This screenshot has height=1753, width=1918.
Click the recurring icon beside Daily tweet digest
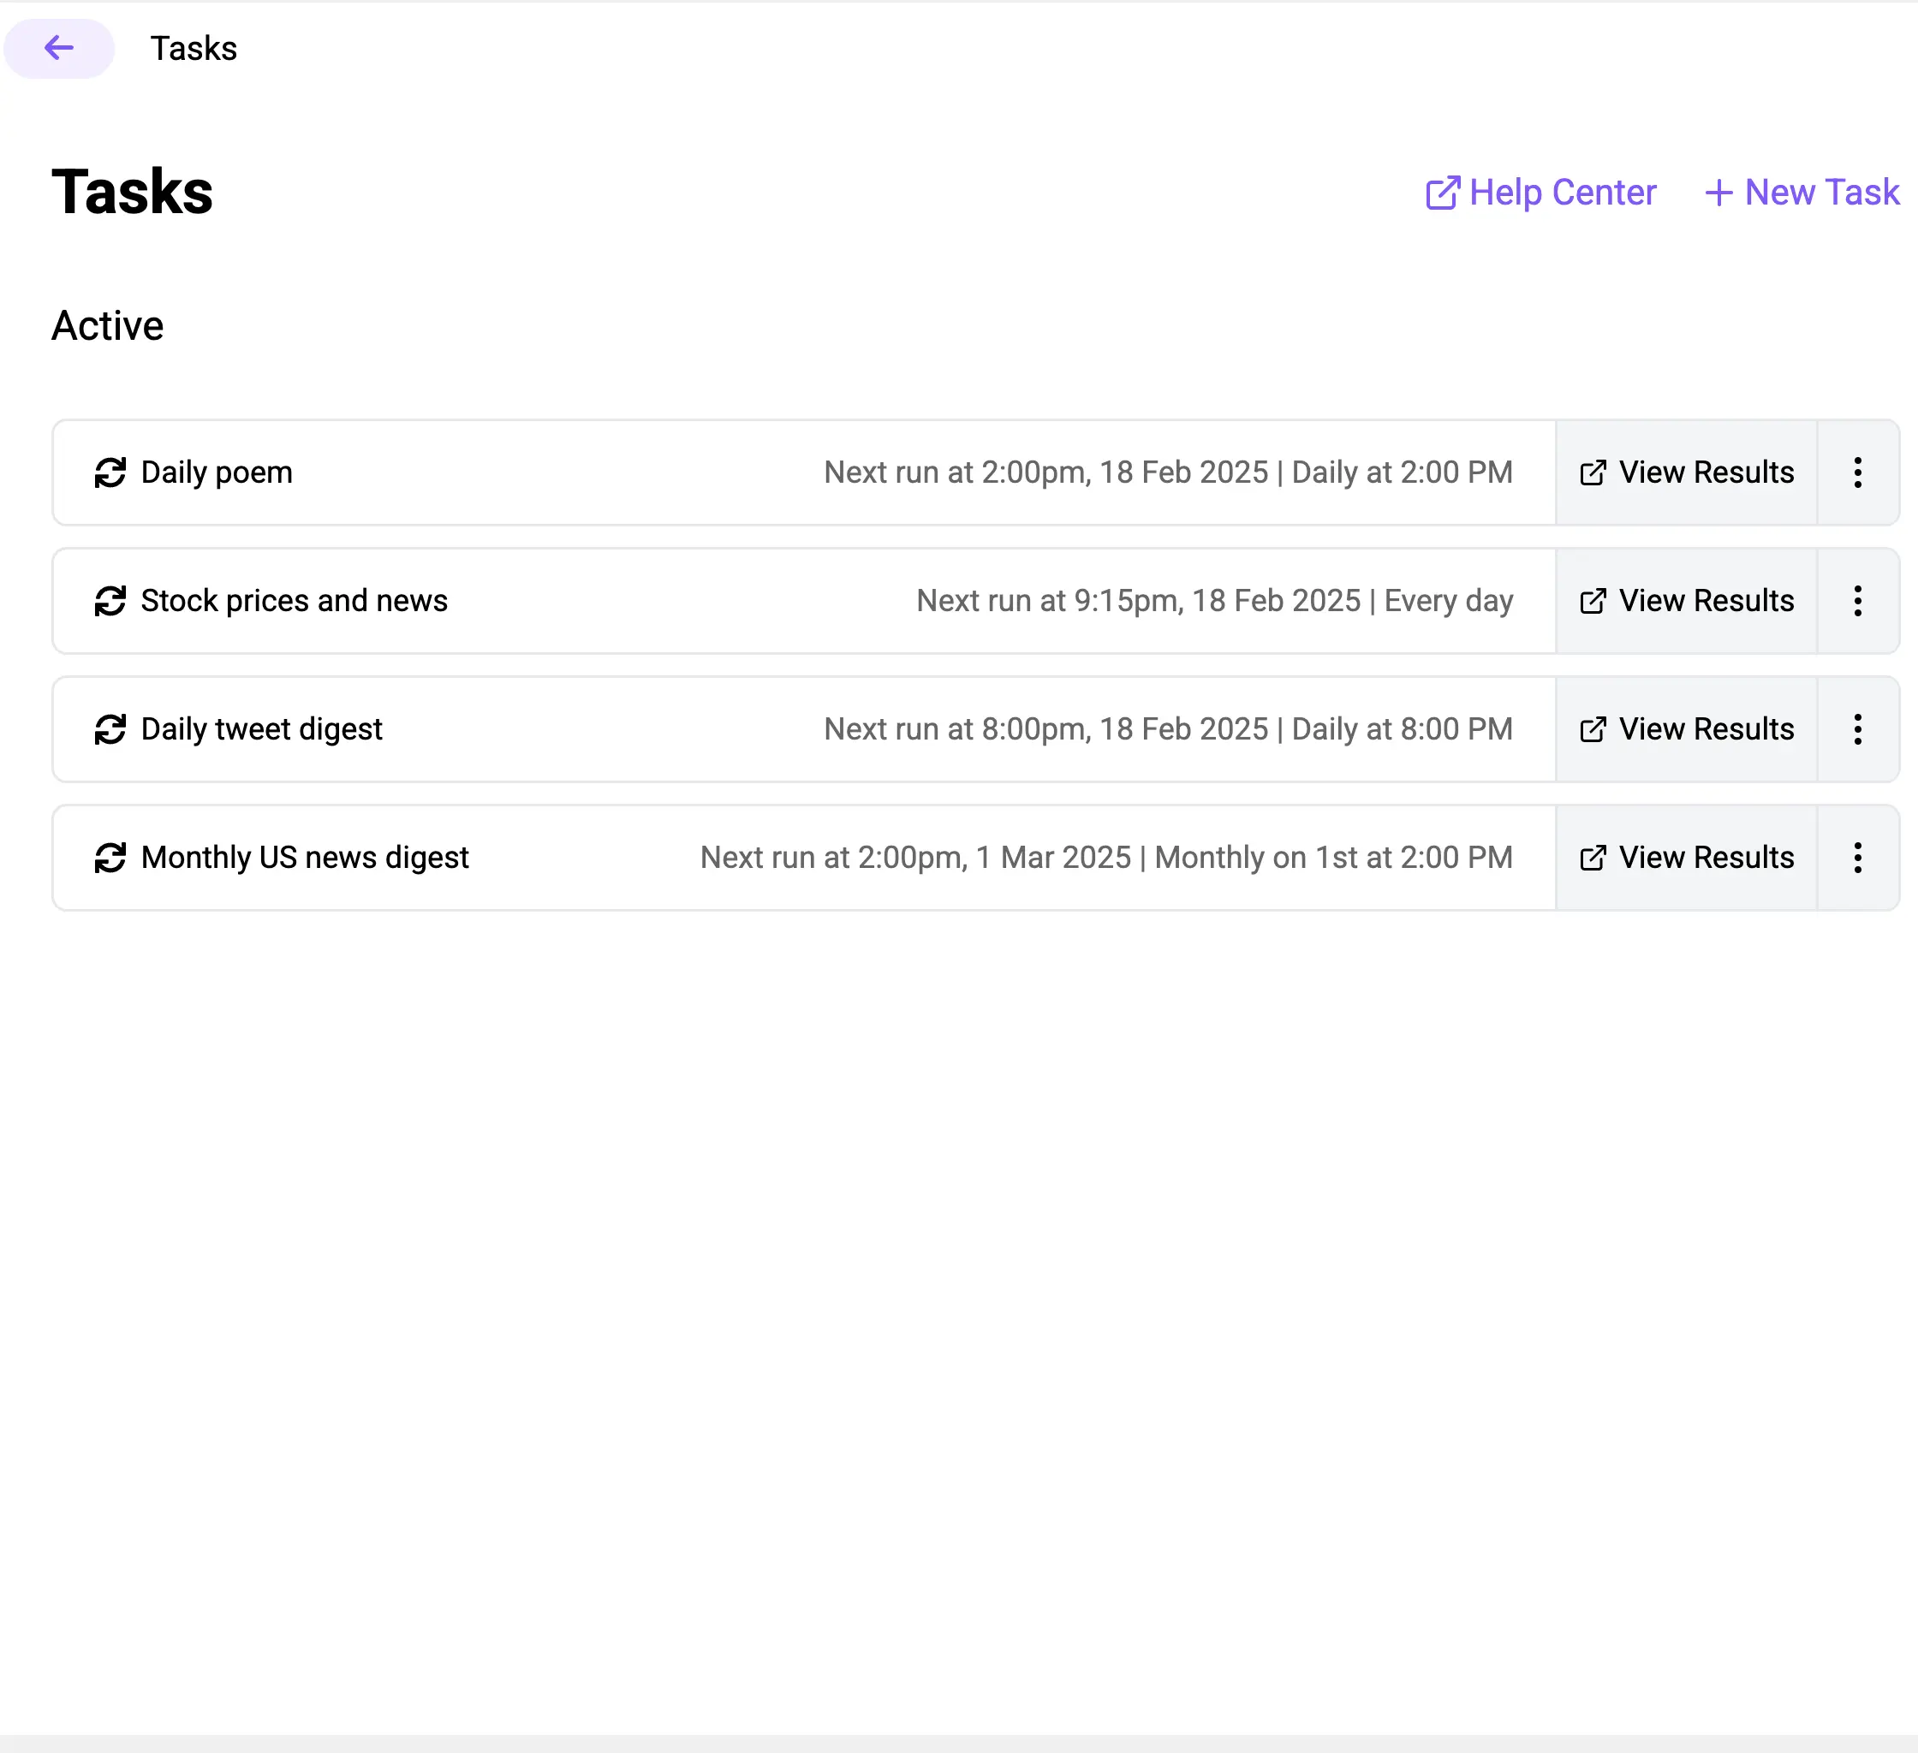pyautogui.click(x=110, y=729)
